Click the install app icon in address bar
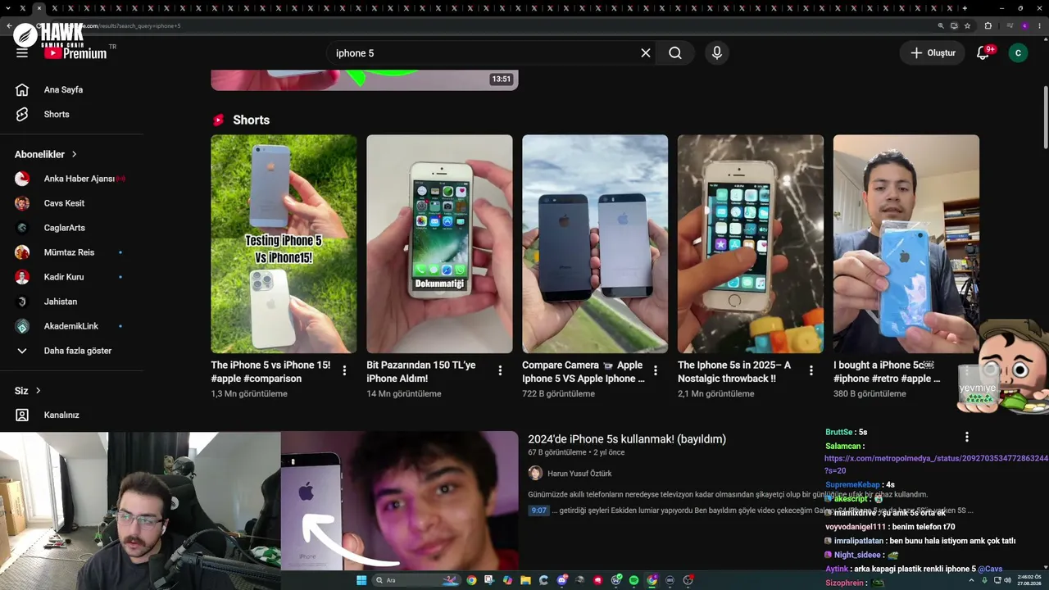Image resolution: width=1049 pixels, height=590 pixels. coord(954,25)
